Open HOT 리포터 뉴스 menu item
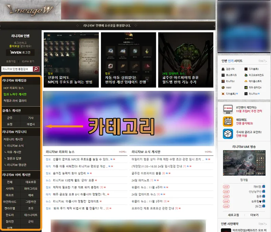The width and height of the screenshot is (271, 232). point(14,88)
